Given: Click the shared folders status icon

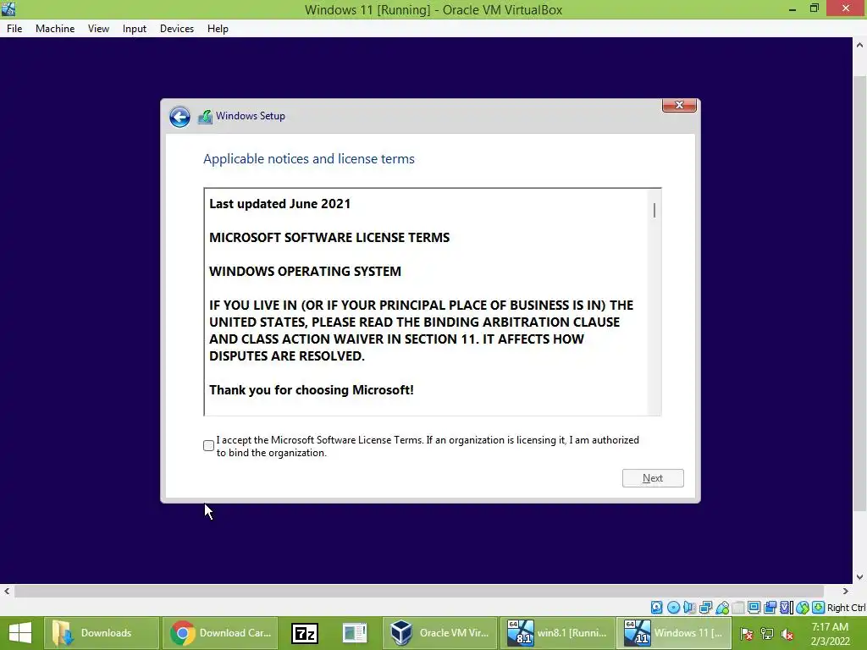Looking at the screenshot, I should click(x=737, y=608).
